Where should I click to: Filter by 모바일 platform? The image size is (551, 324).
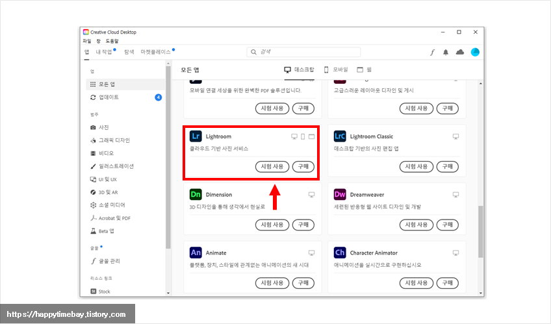335,70
